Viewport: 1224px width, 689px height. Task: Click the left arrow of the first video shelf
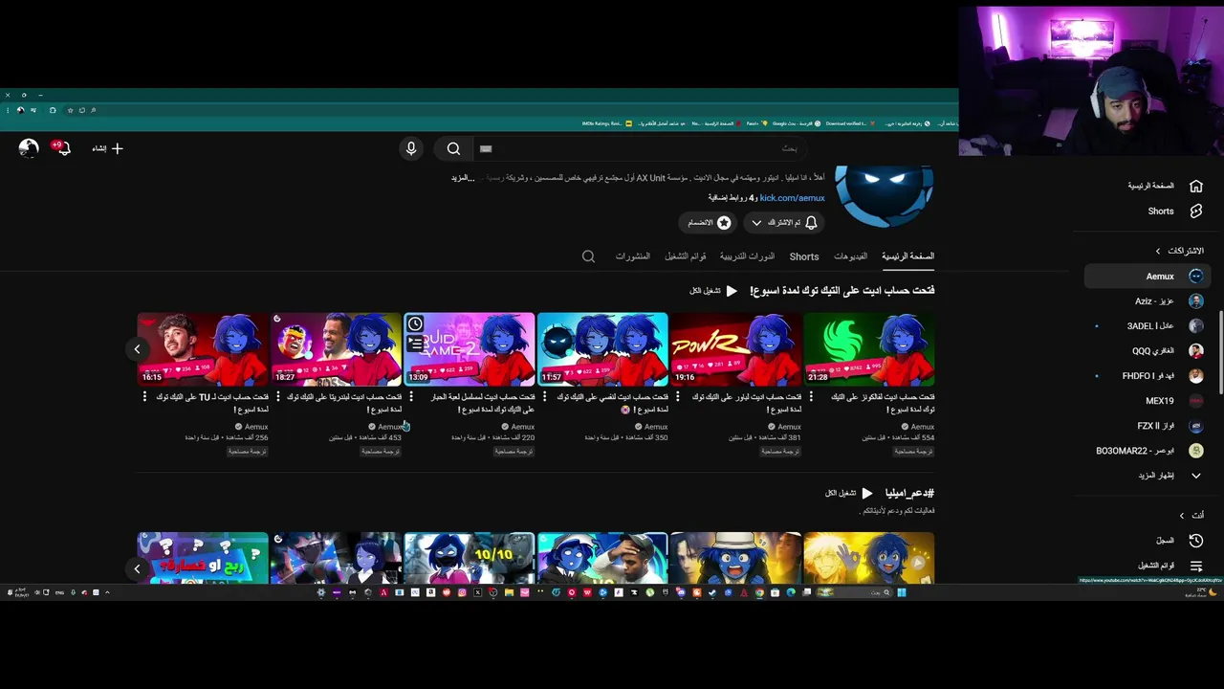coord(137,349)
